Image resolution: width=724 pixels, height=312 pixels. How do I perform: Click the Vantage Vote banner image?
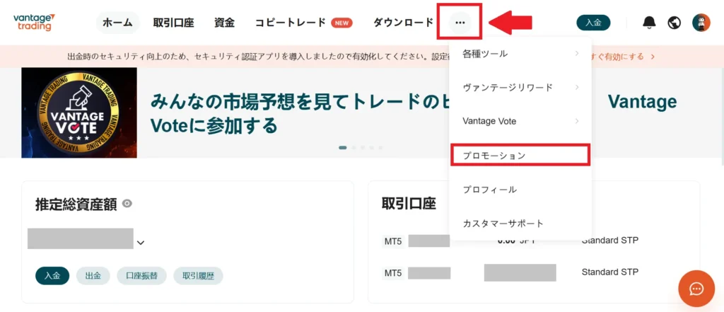pyautogui.click(x=79, y=112)
